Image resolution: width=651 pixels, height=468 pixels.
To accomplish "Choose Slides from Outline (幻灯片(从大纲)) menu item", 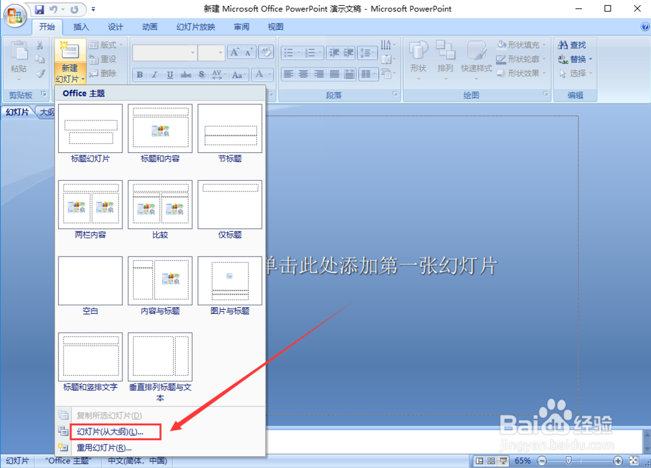I will (161, 432).
